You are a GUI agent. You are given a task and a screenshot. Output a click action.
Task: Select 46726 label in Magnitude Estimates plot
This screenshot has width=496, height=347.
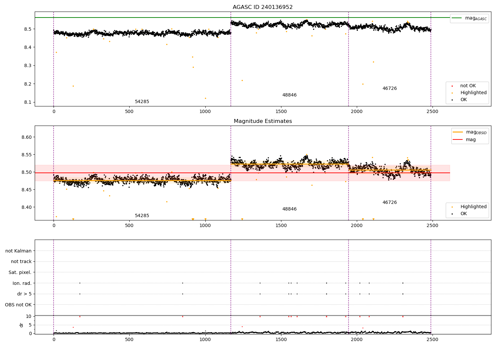390,203
